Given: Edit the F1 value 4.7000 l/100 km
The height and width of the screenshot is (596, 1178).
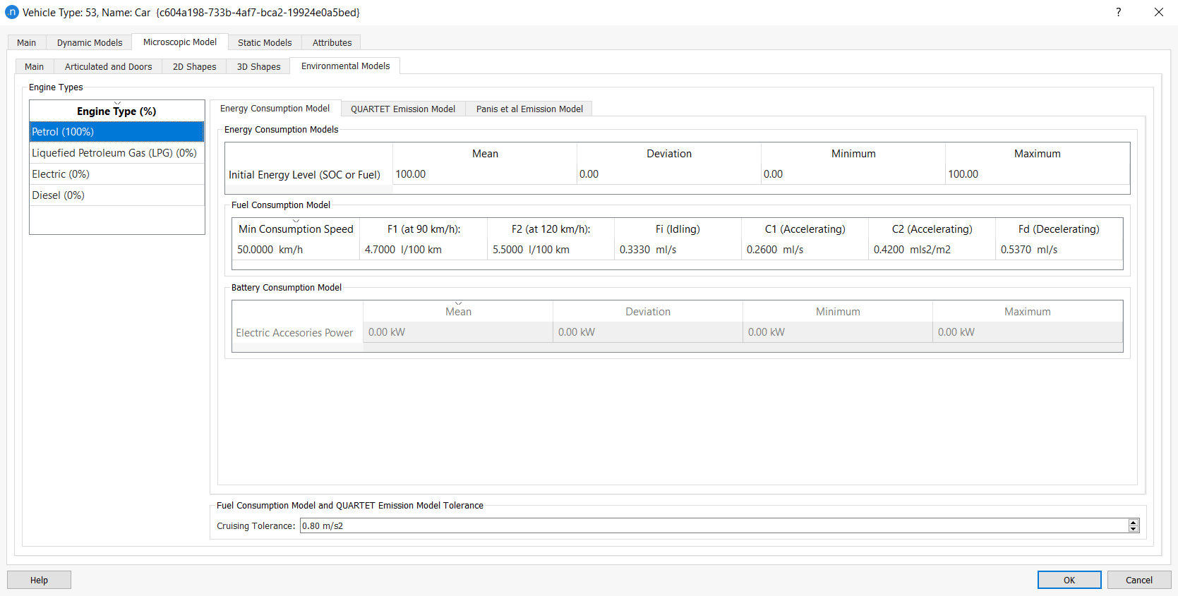Looking at the screenshot, I should click(x=423, y=250).
